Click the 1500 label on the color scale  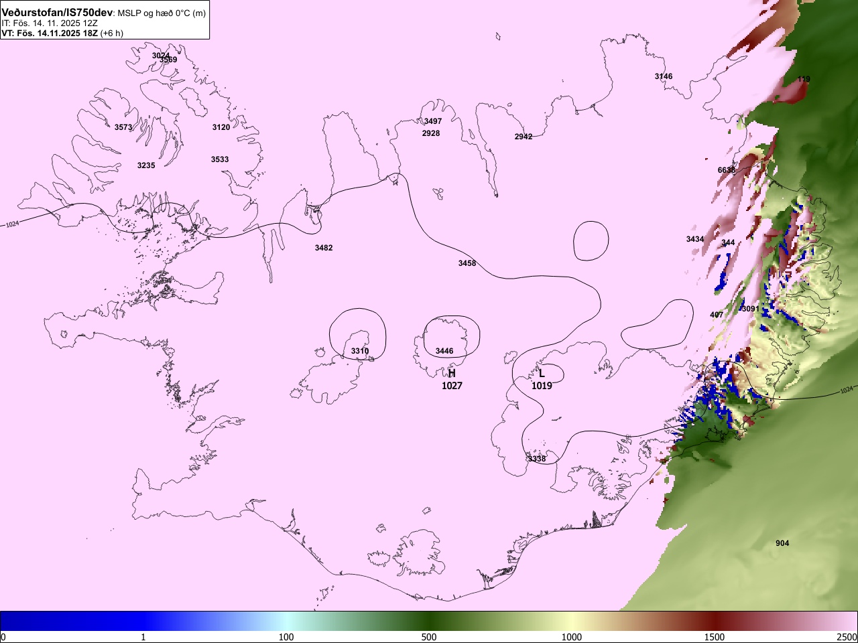click(715, 637)
